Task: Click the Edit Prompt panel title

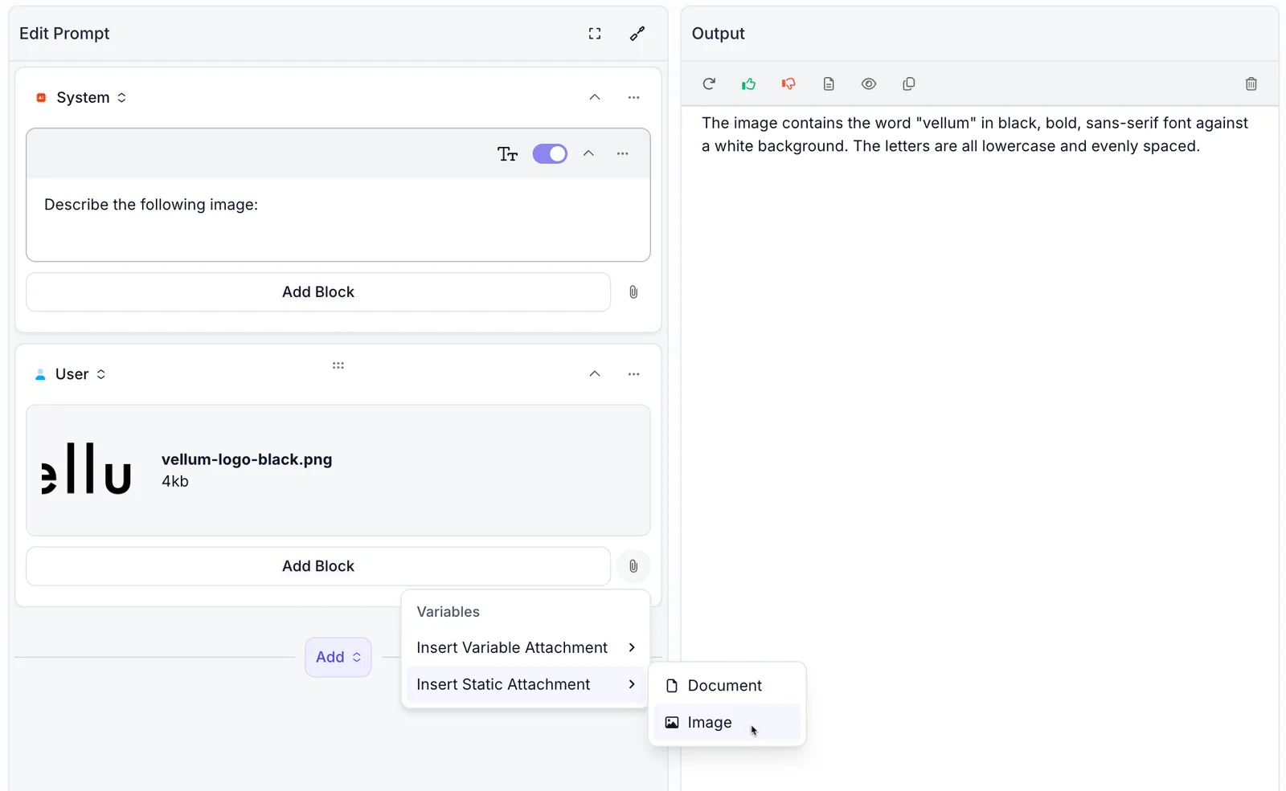Action: point(64,34)
